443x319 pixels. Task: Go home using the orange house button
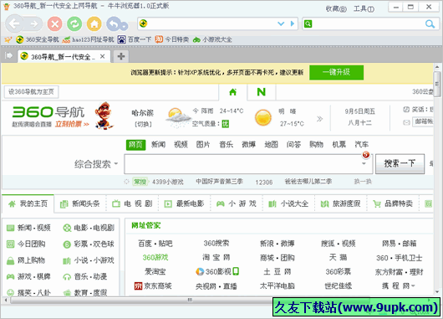pos(94,23)
